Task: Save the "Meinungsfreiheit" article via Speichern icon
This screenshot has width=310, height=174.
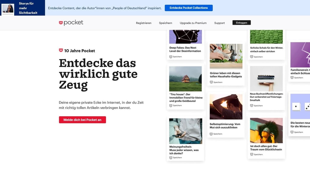Action: coord(171,157)
